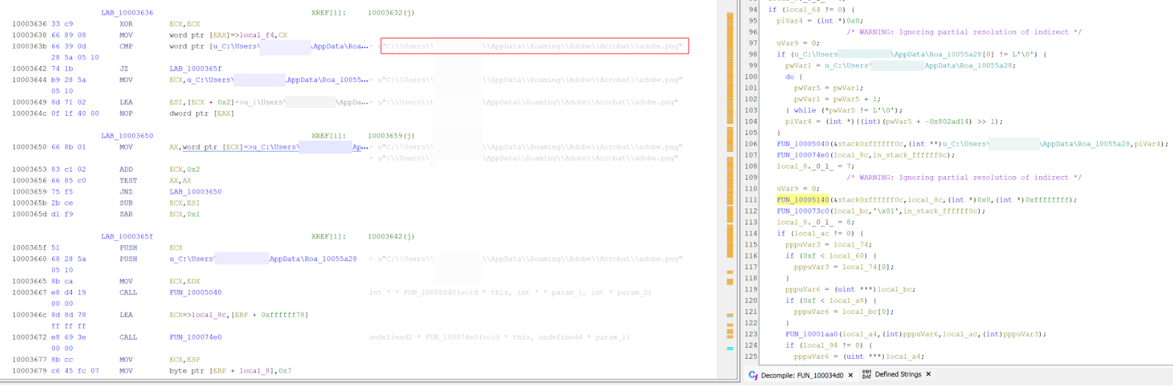Select operand AX,AX in the TEST row
Viewport: 1173px width, 386px height.
point(180,181)
